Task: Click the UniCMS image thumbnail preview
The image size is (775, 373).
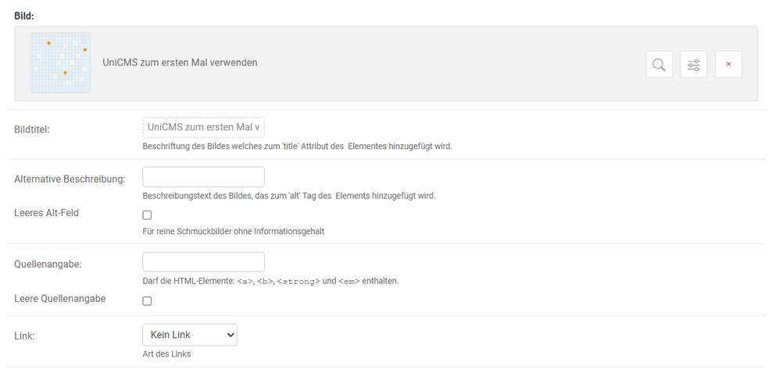Action: pos(60,62)
